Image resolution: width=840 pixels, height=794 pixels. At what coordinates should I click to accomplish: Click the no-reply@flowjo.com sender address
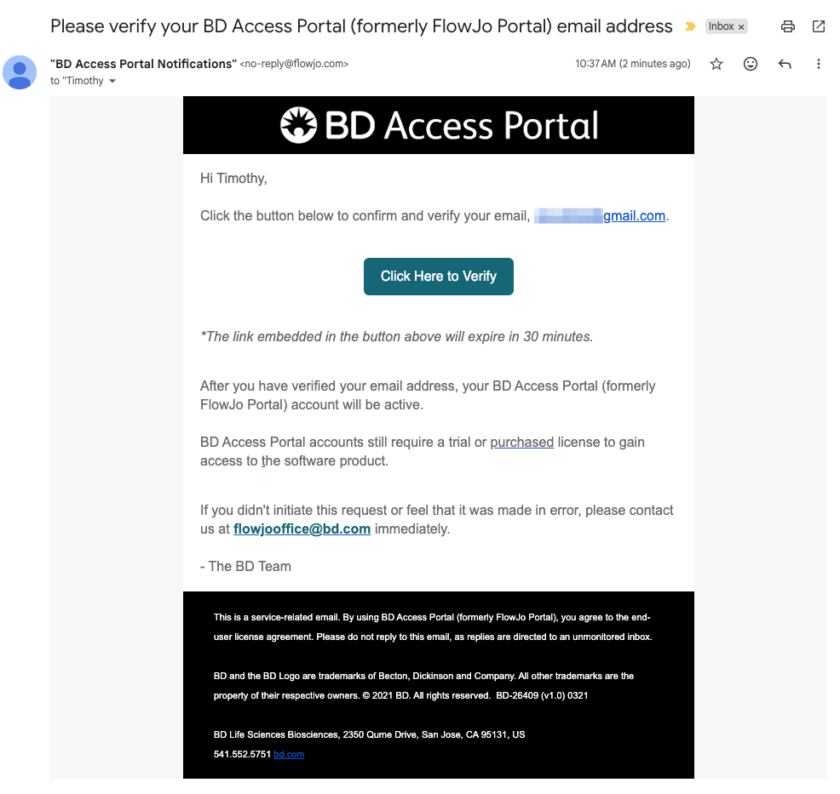coord(294,64)
